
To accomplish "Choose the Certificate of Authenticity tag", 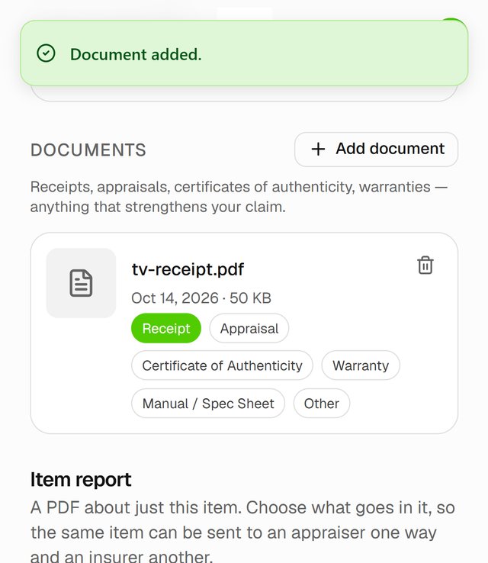I will 222,365.
